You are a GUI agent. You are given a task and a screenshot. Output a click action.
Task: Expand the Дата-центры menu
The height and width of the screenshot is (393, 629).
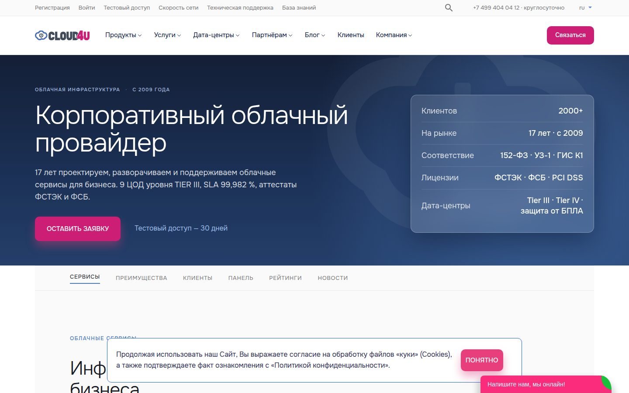click(216, 35)
